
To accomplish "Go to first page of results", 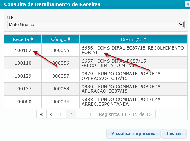I will [41, 114].
